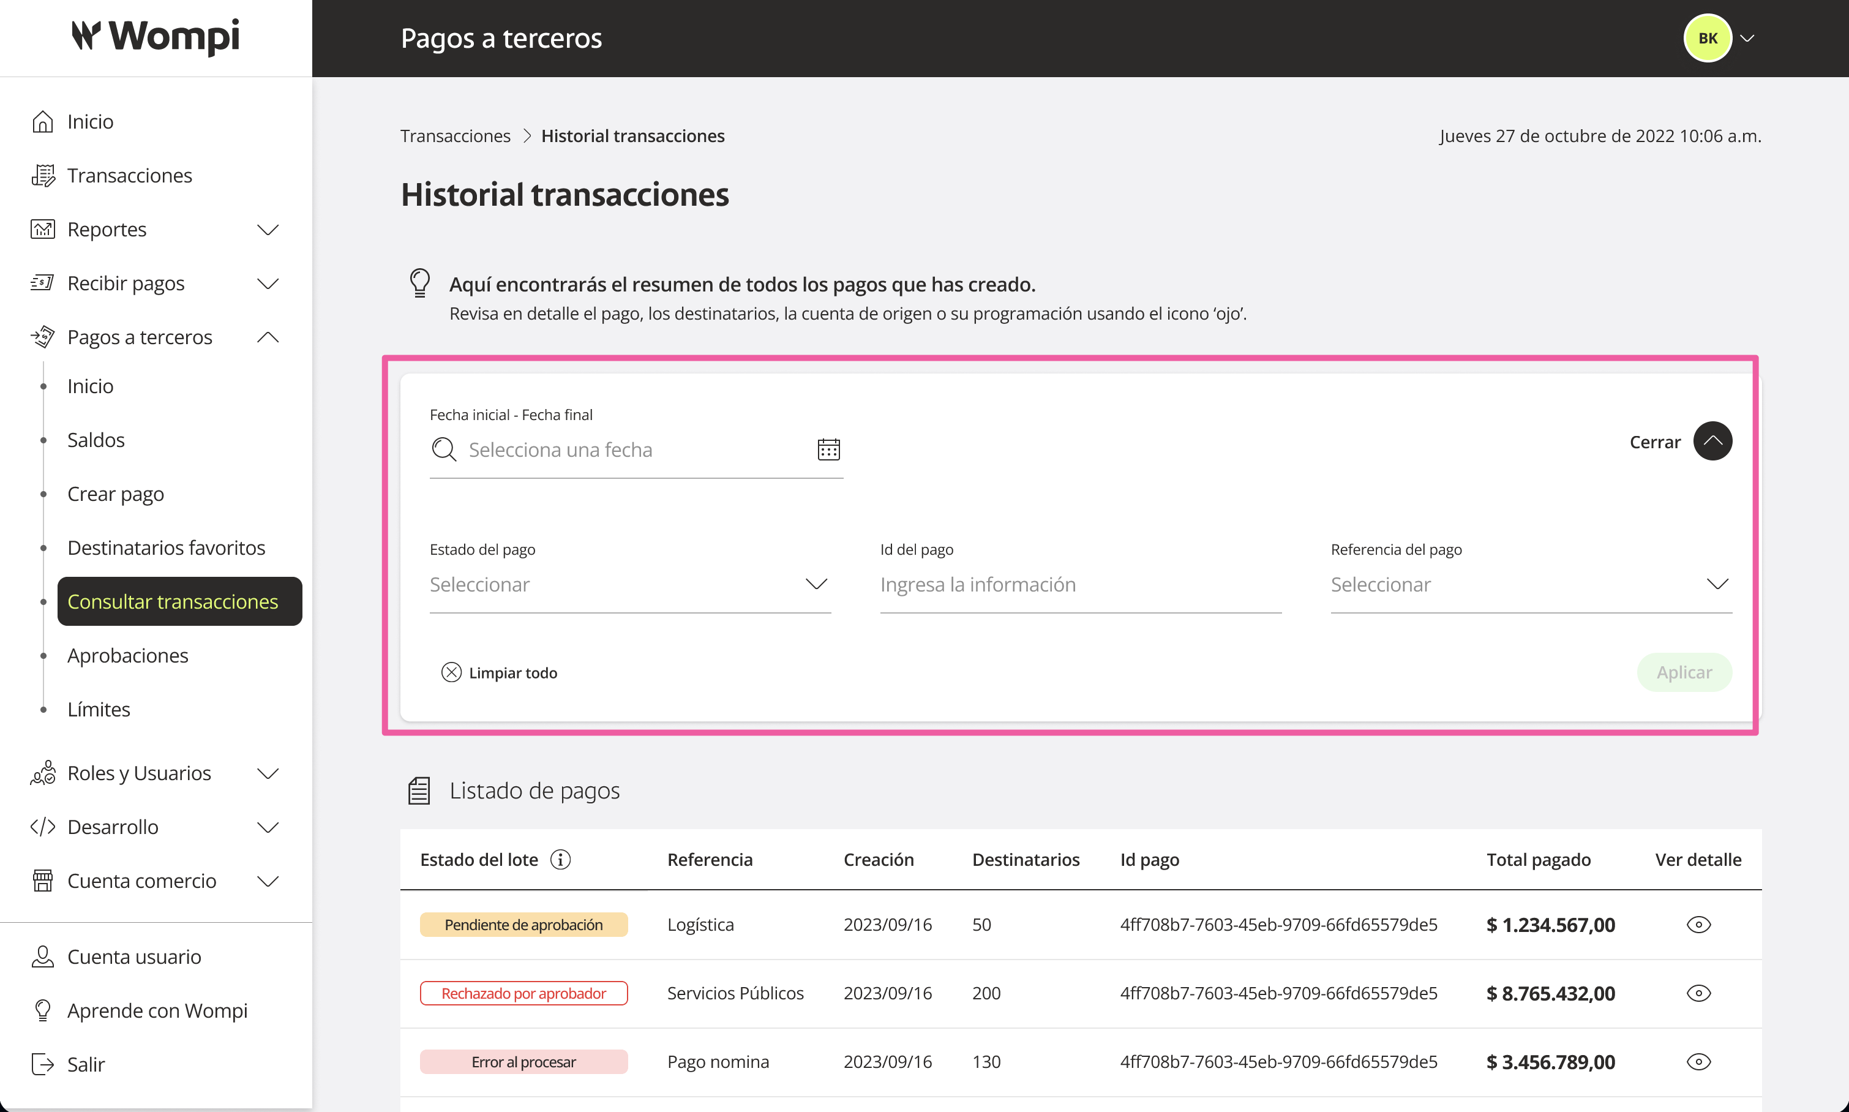Open Cuenta usuario link
1849x1112 pixels.
click(134, 956)
